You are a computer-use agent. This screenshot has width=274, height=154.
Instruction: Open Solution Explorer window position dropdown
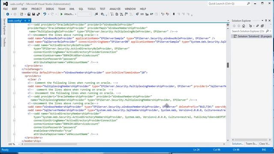pyautogui.click(x=262, y=21)
